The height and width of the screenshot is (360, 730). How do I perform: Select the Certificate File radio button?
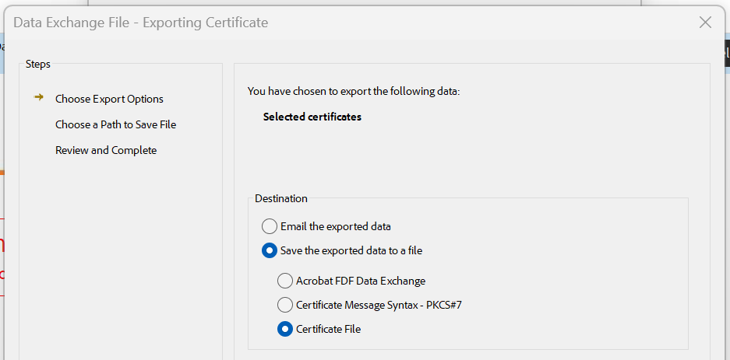tap(285, 329)
